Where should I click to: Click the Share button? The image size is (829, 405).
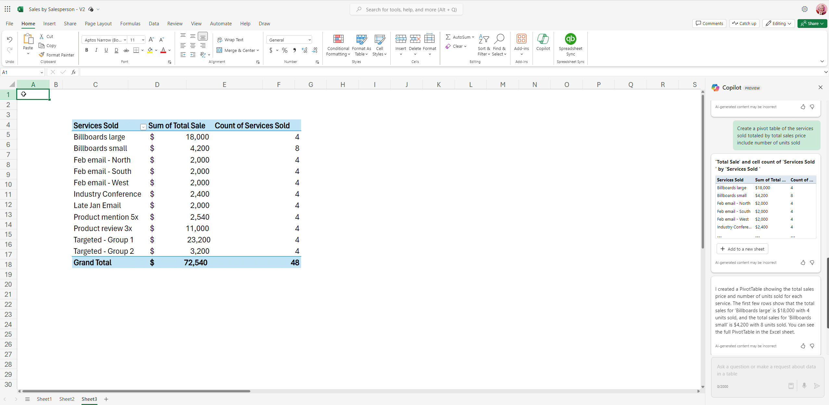click(x=812, y=23)
